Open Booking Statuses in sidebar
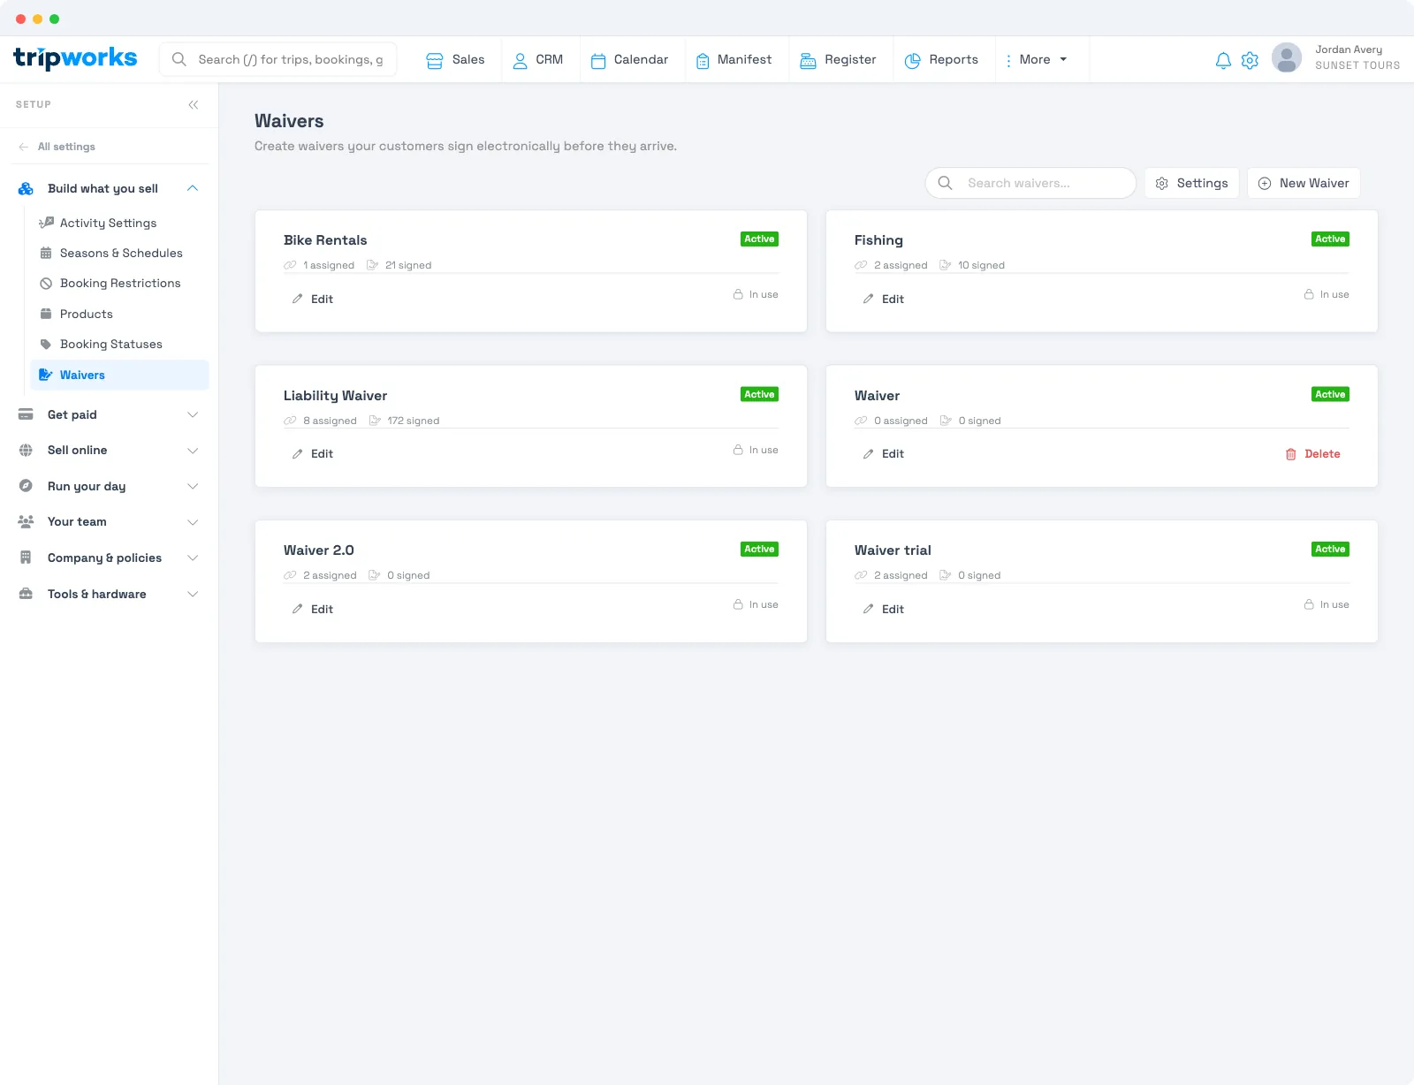 pyautogui.click(x=119, y=345)
